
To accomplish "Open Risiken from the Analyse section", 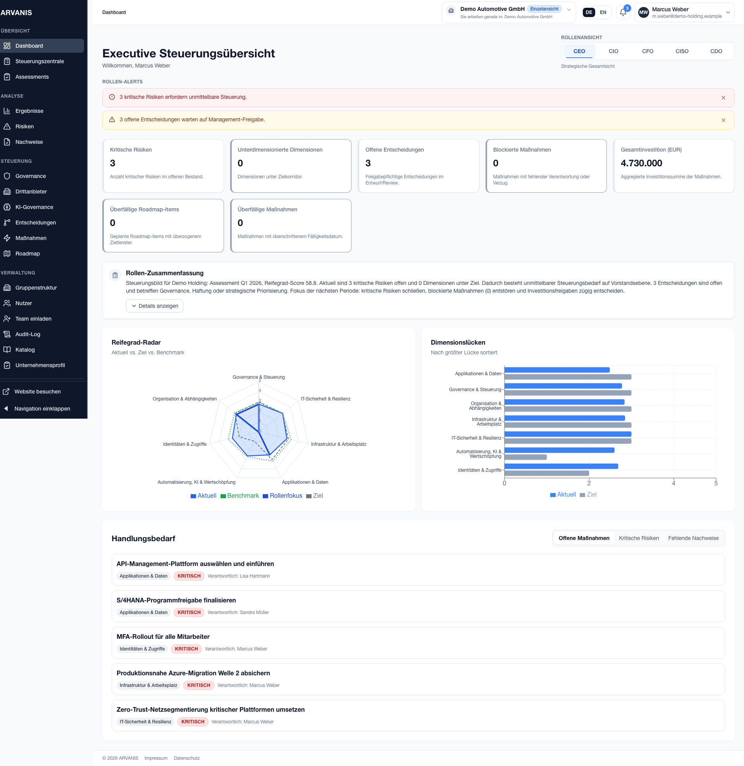I will [x=24, y=126].
